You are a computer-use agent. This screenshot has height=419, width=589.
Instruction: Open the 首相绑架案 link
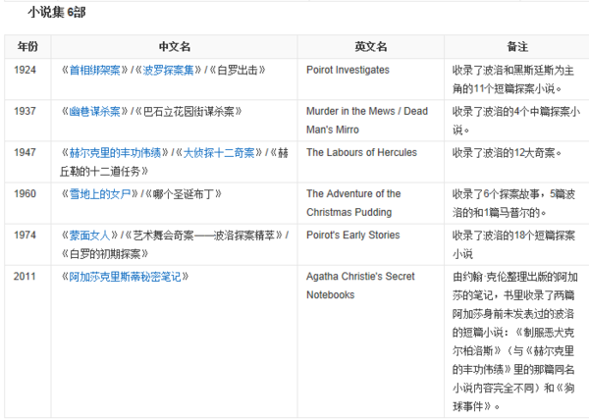click(94, 71)
